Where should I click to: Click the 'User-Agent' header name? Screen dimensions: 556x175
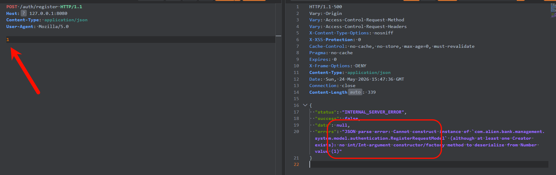coord(20,26)
